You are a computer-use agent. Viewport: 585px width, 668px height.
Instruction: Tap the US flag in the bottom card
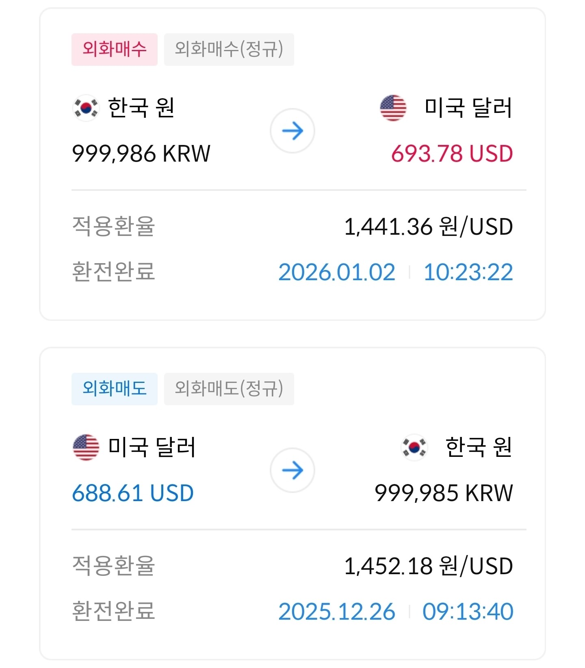[86, 447]
